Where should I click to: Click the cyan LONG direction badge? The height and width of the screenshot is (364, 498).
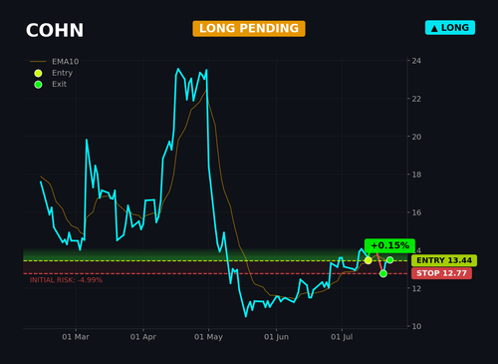click(450, 28)
